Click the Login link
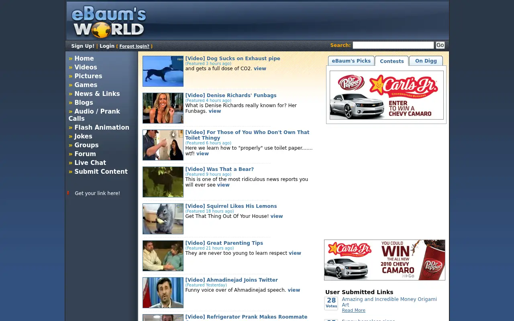The width and height of the screenshot is (514, 321). [107, 46]
